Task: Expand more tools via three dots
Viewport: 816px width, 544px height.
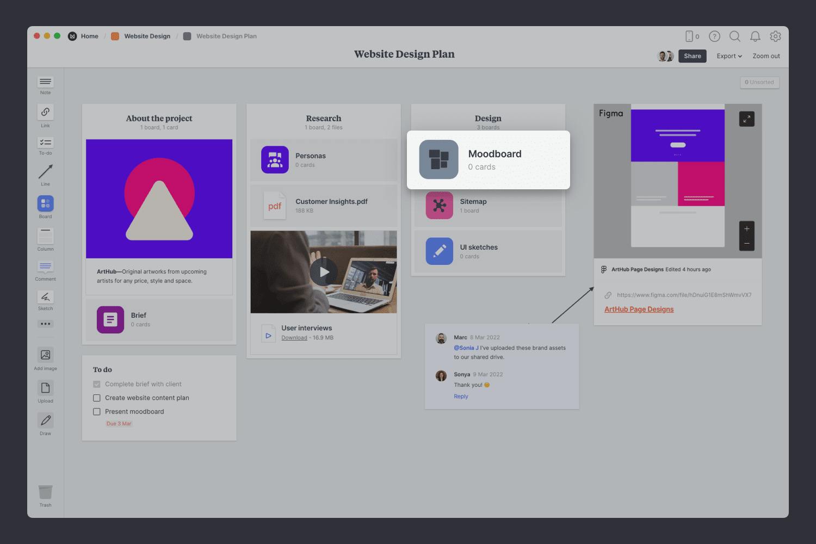Action: tap(45, 324)
